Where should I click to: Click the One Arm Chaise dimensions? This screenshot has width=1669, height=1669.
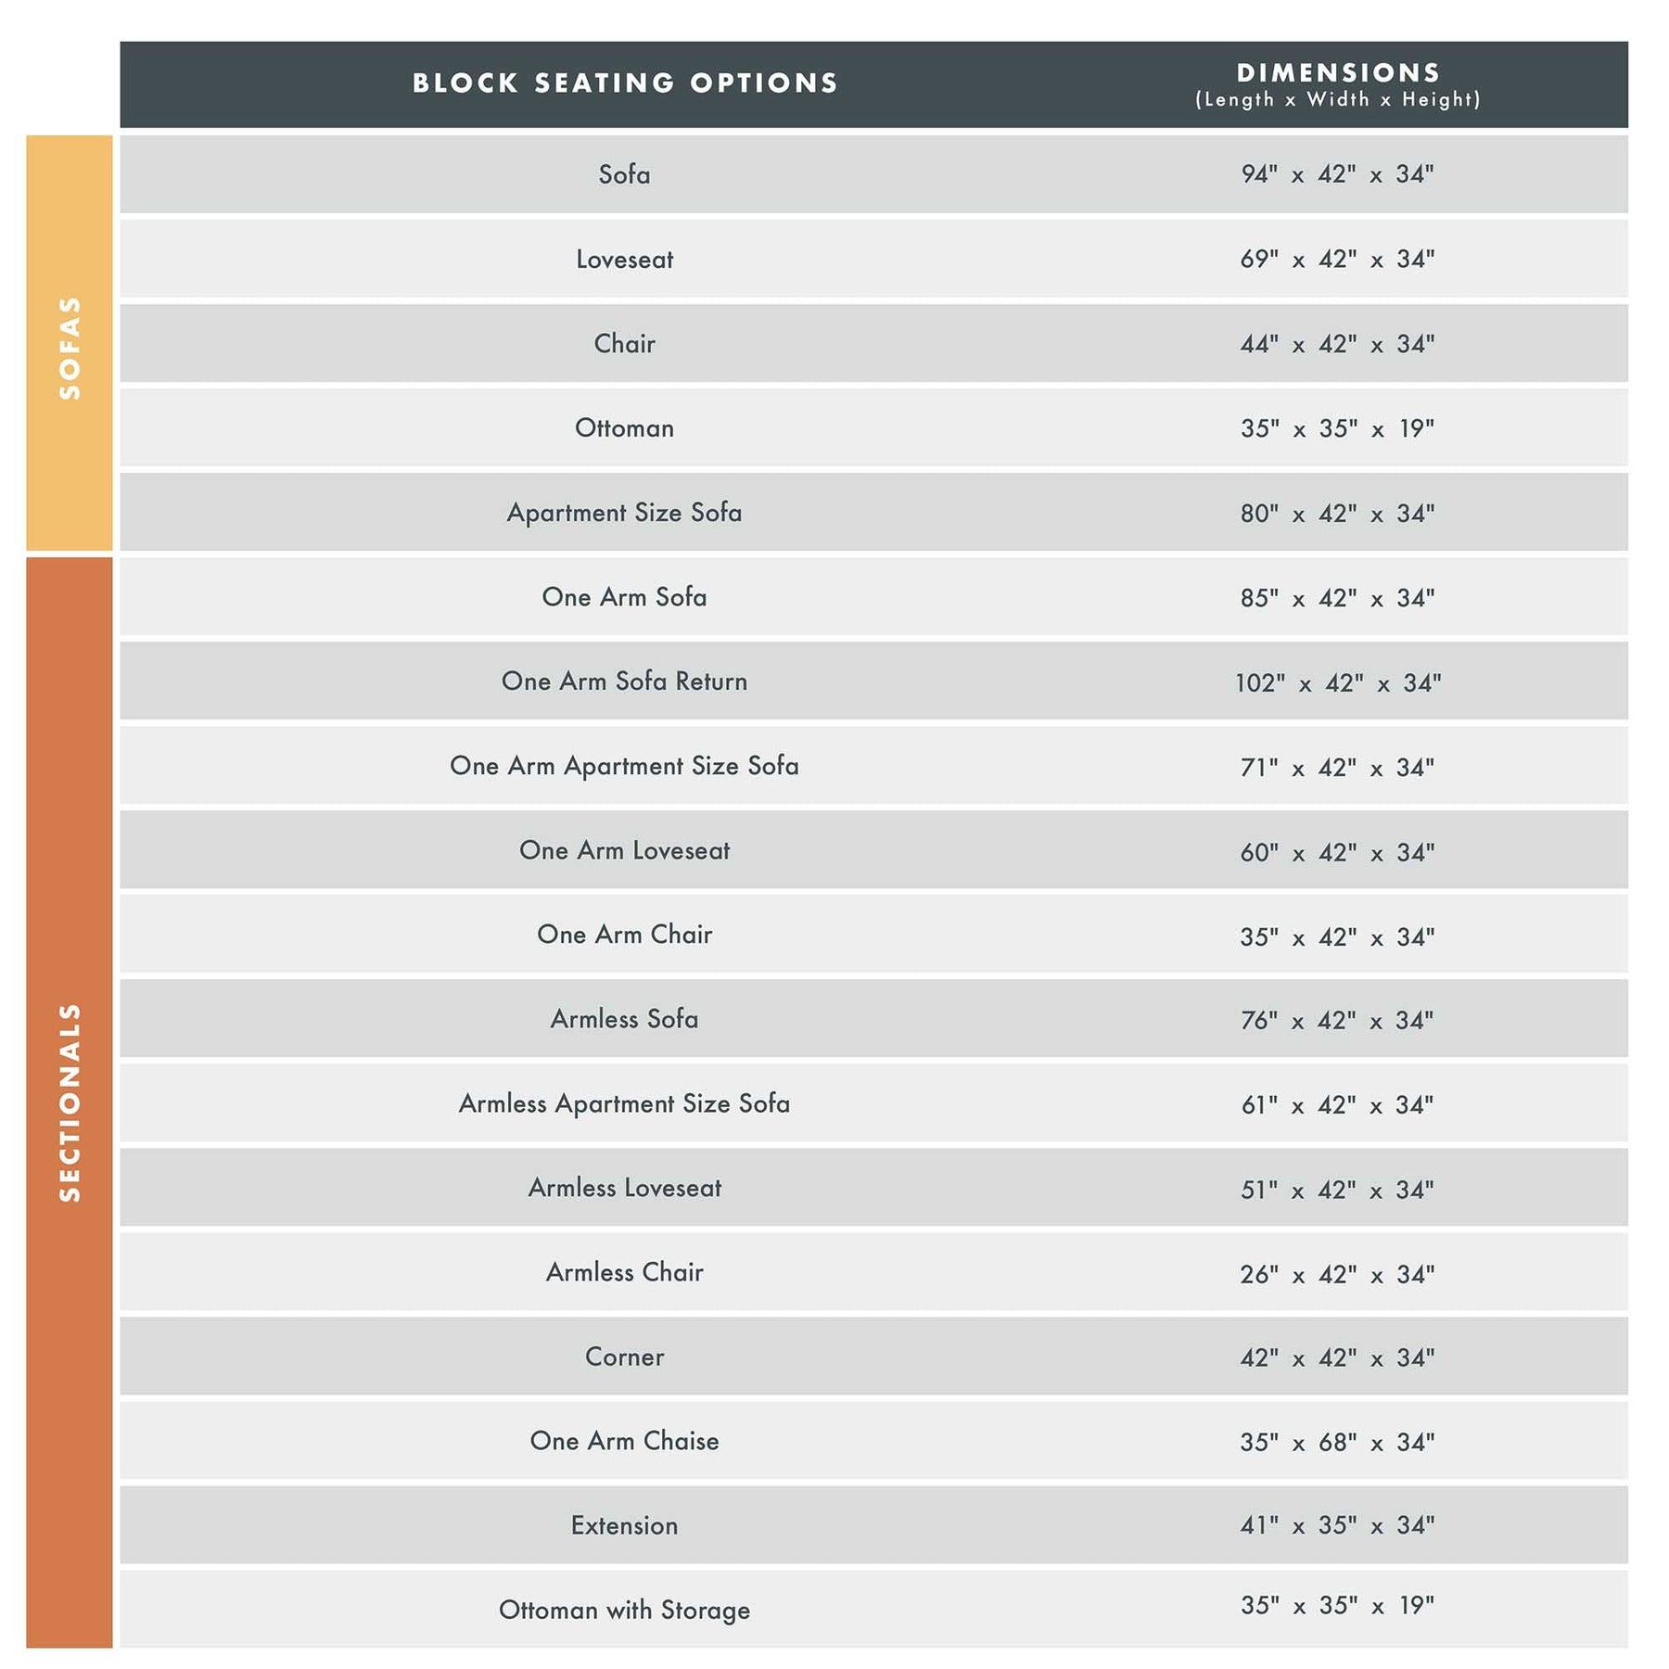1337,1443
